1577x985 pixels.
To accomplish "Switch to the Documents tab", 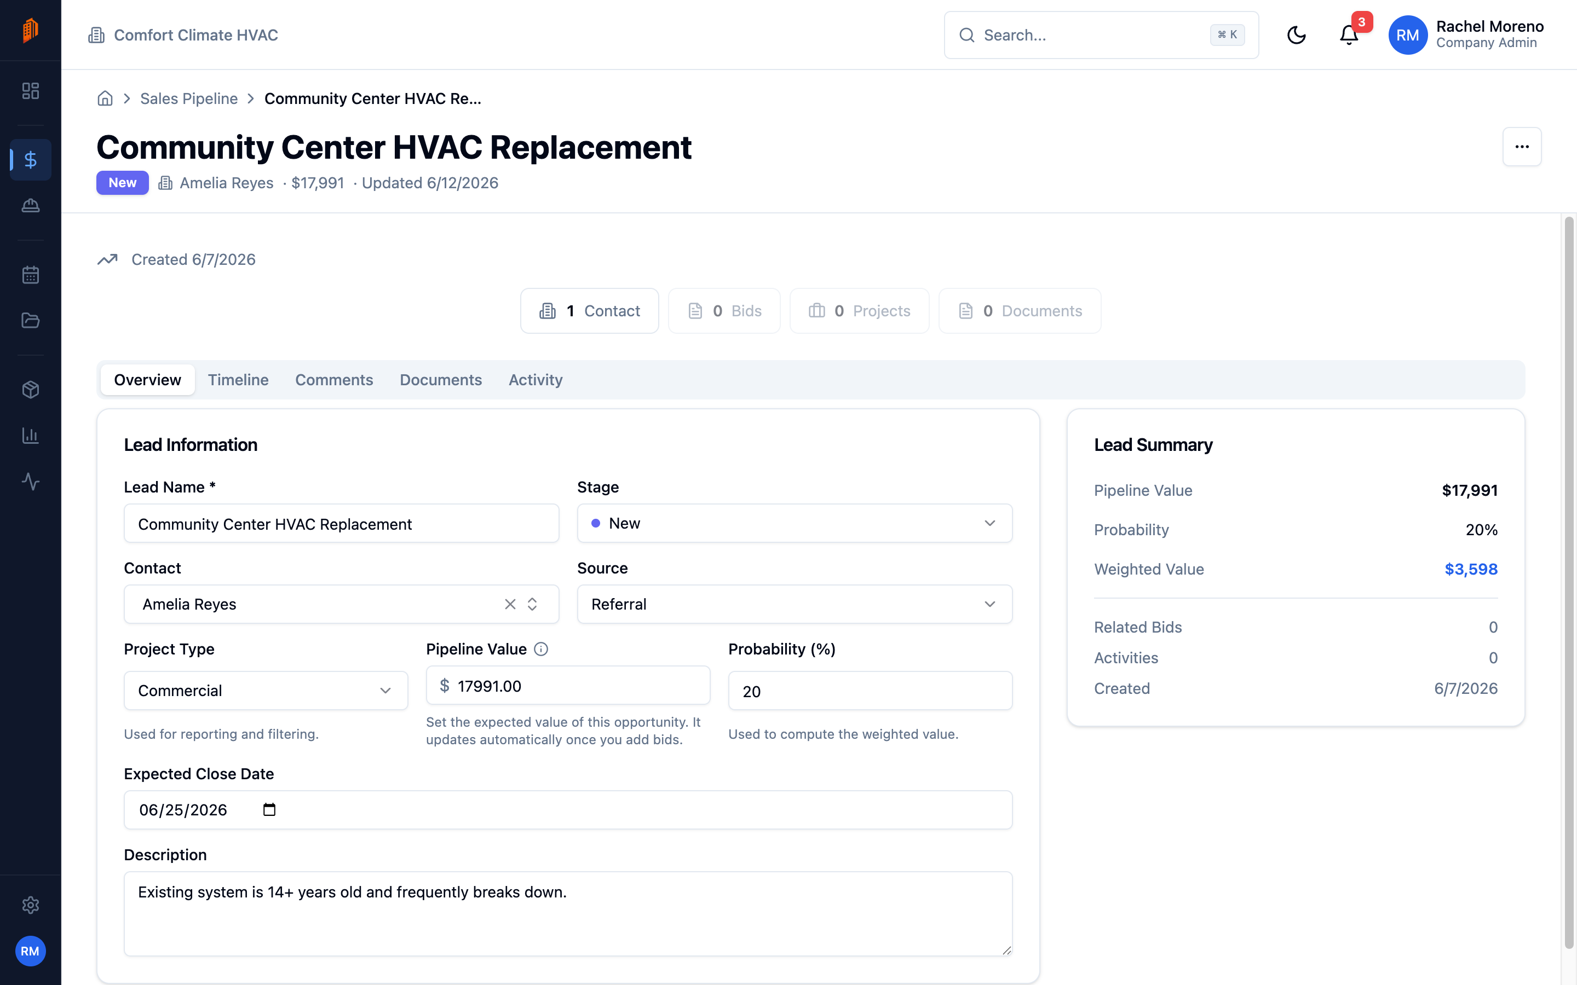I will [440, 380].
